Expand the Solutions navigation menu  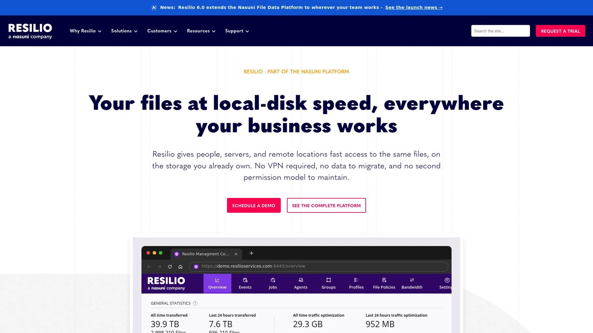124,31
